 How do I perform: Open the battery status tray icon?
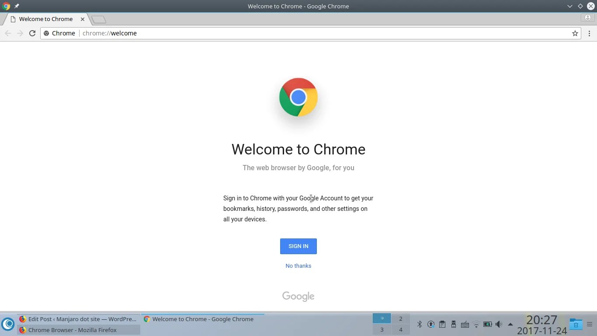487,324
